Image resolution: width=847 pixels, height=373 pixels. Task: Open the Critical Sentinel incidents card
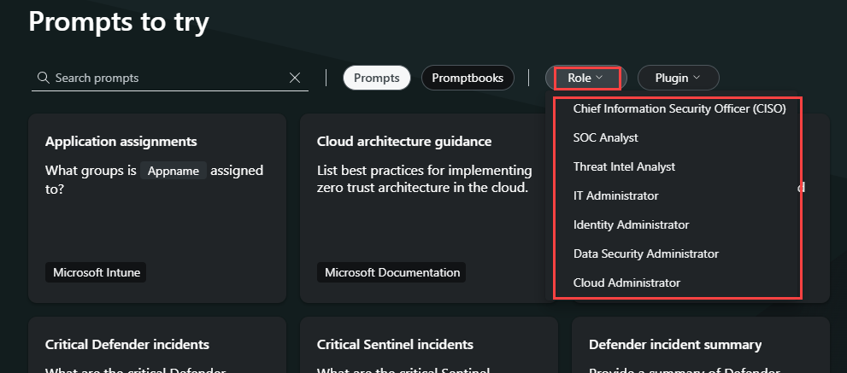(x=429, y=345)
